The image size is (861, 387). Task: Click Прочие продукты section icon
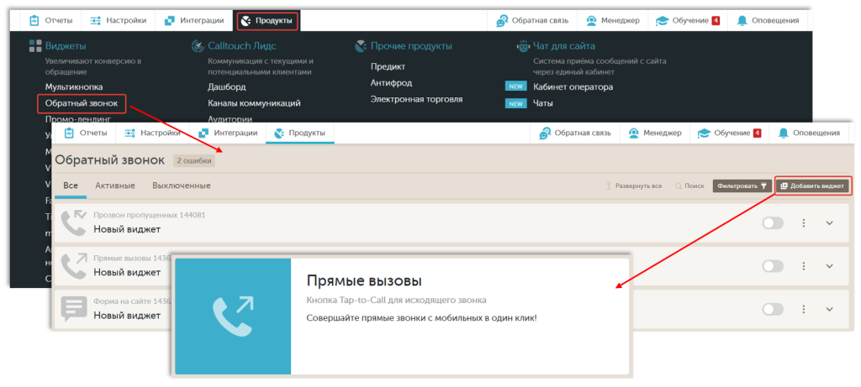coord(360,46)
